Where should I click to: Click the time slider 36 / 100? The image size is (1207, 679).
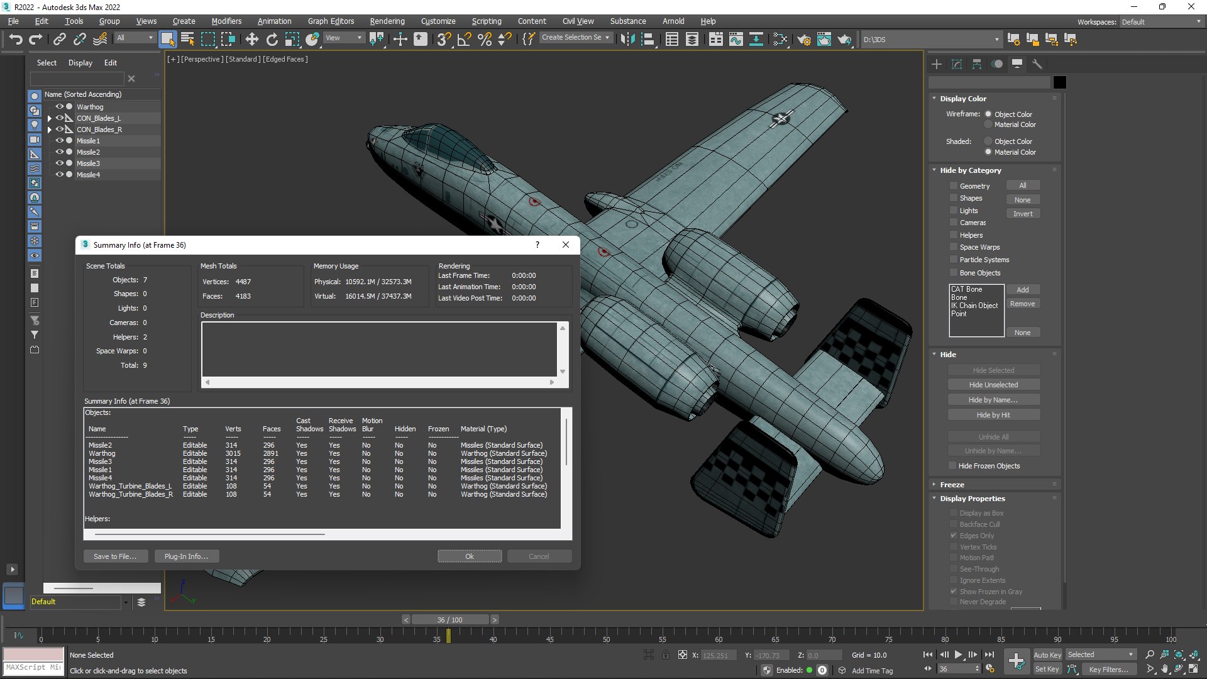click(450, 620)
